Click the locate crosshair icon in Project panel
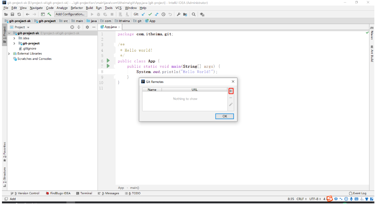The height and width of the screenshot is (204, 376). 72,27
